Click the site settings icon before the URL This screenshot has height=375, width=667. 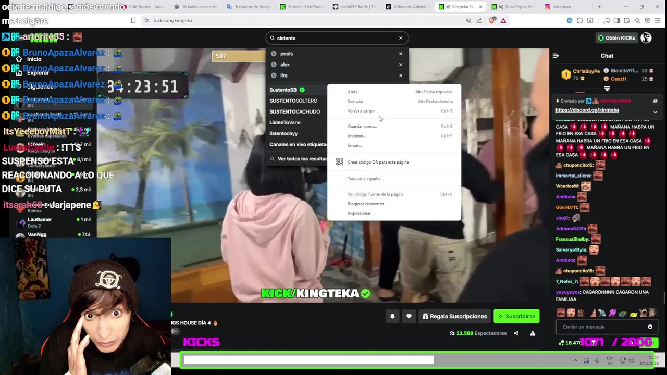click(x=146, y=20)
